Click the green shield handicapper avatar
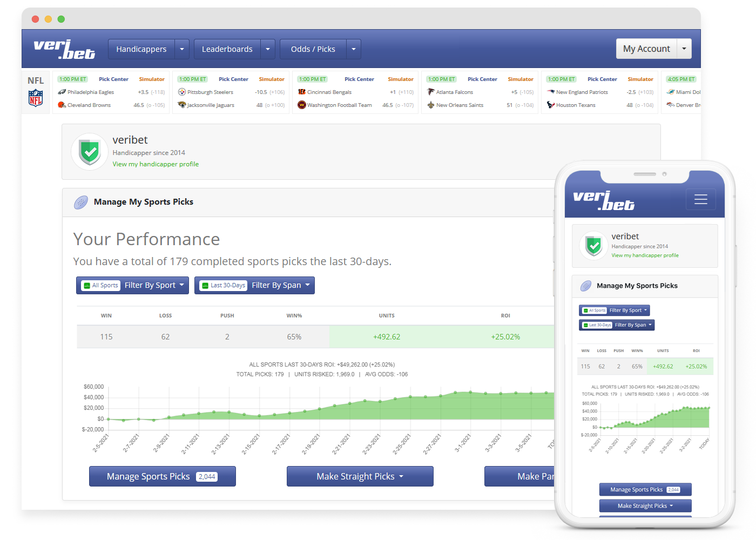The width and height of the screenshot is (756, 540). (90, 152)
